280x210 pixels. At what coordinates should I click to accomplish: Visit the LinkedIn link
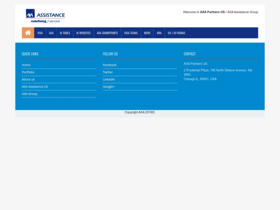coord(109,79)
